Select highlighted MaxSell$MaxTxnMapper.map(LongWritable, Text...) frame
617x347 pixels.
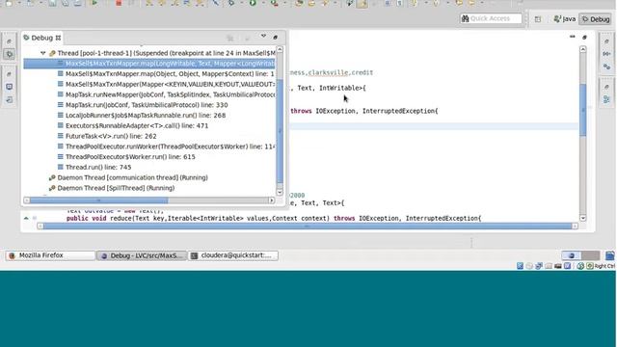149,64
